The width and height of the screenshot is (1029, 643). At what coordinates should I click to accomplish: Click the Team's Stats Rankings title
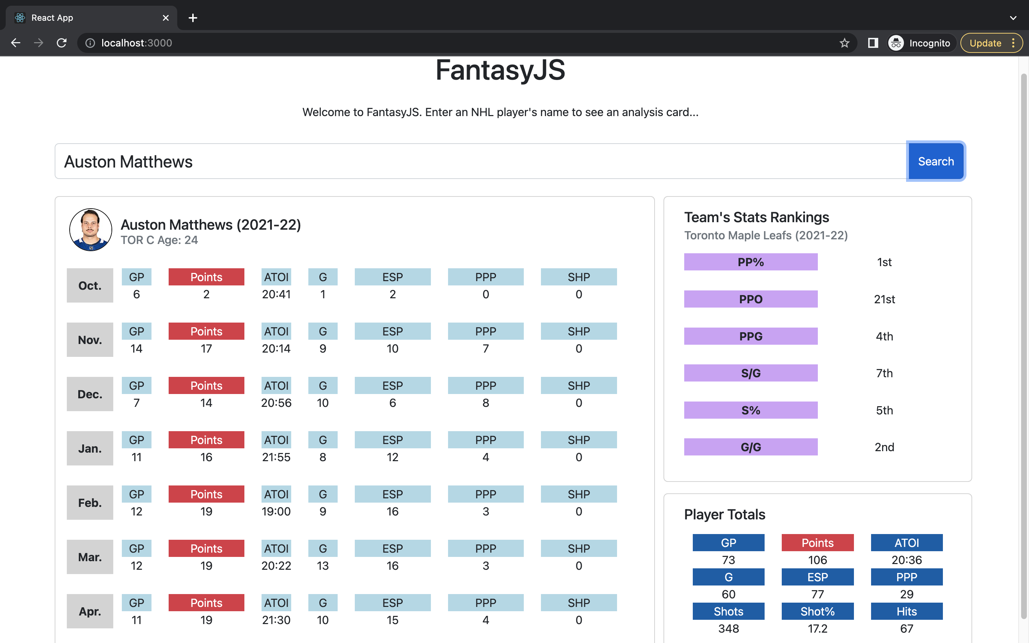pyautogui.click(x=756, y=217)
